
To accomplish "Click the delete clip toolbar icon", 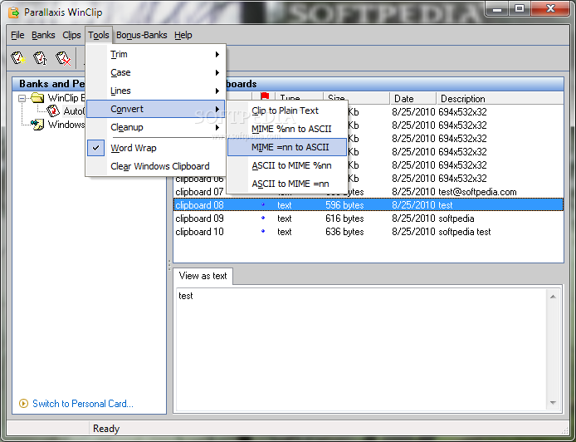I will click(x=63, y=58).
